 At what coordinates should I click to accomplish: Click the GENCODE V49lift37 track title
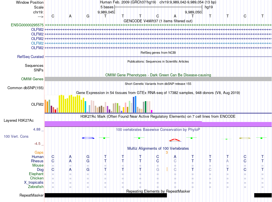(158, 21)
